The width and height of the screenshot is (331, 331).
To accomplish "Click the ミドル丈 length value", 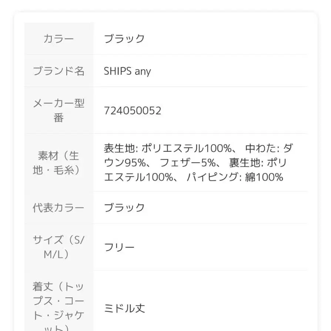I will pos(124,308).
